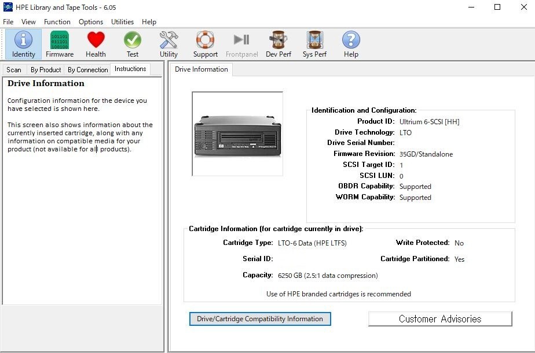Open the File menu
The width and height of the screenshot is (535, 353).
pyautogui.click(x=8, y=22)
